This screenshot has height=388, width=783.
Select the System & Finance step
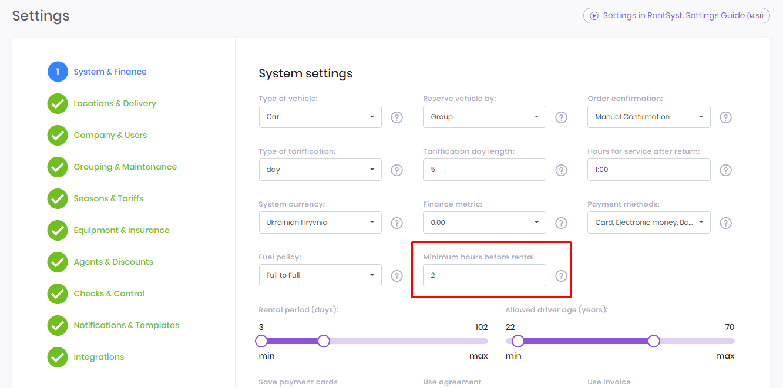tap(110, 72)
